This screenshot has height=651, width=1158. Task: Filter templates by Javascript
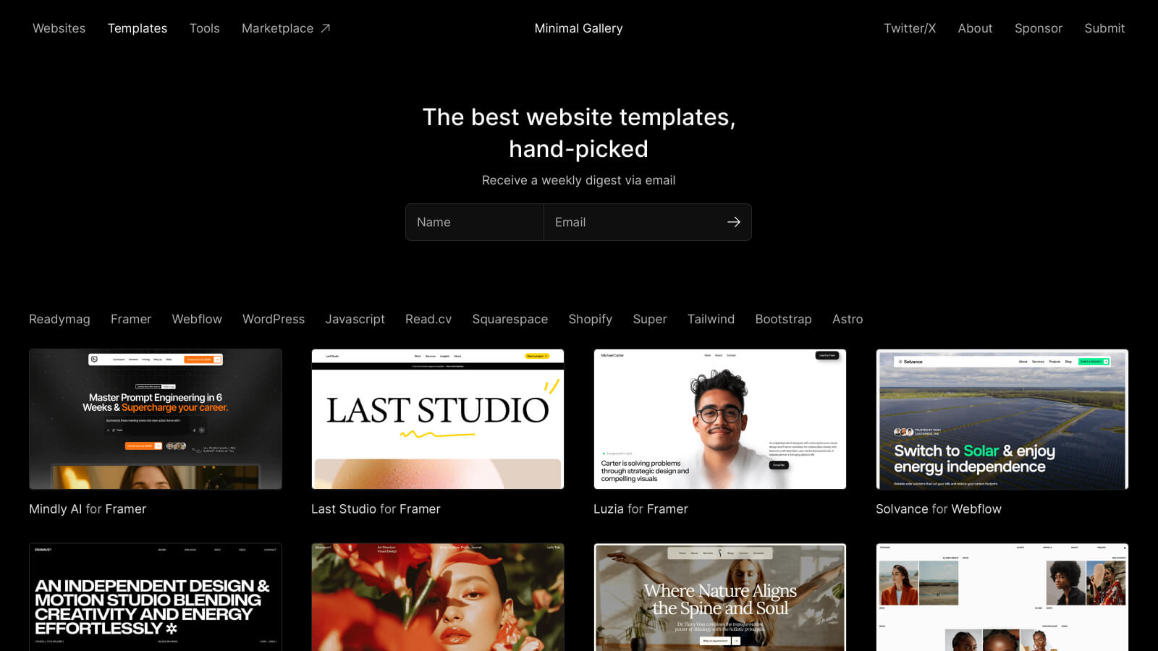pos(355,319)
